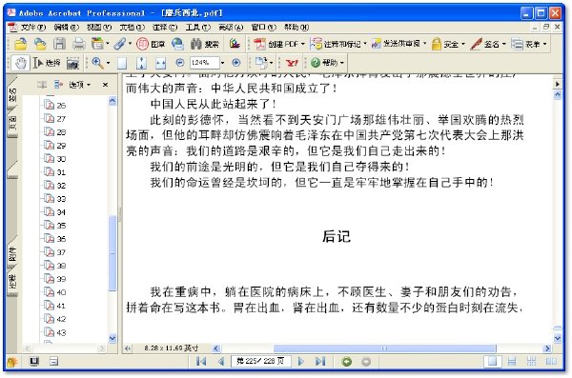Open the 窗口 menu
The image size is (572, 378).
tap(263, 27)
